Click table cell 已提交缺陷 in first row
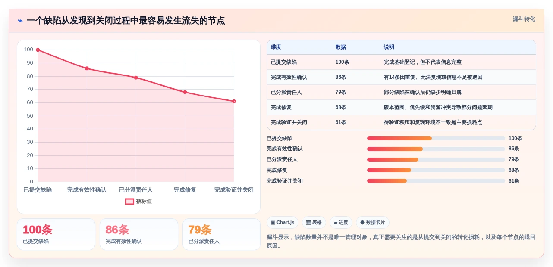The image size is (553, 267). click(284, 62)
